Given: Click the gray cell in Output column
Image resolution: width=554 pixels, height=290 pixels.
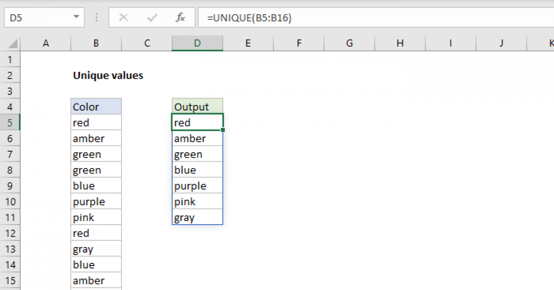Looking at the screenshot, I should [197, 217].
